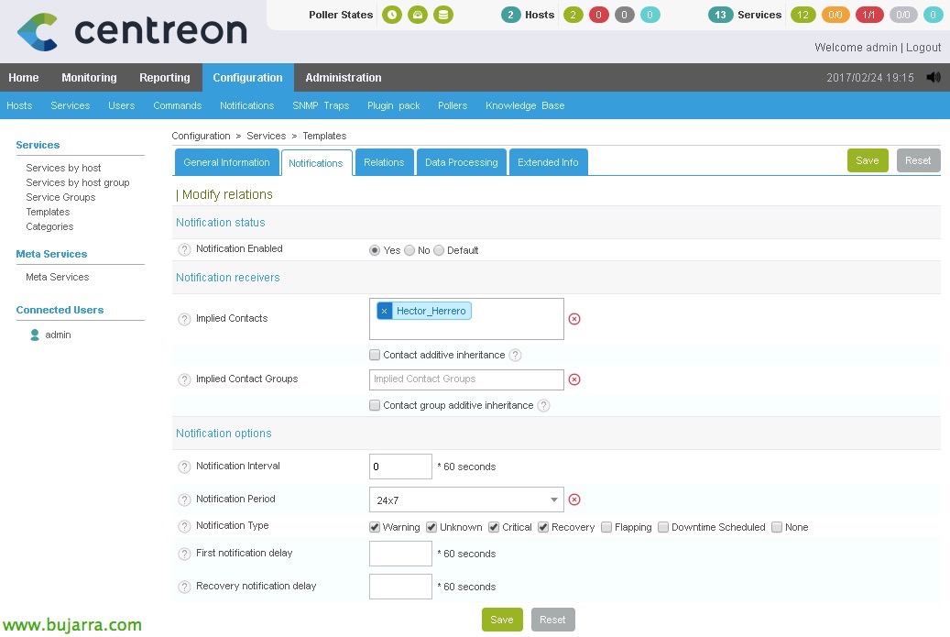
Task: Click the Notification Interval input field
Action: point(400,467)
